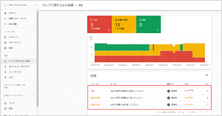Click the green 良好 summary card
The width and height of the screenshot is (222, 116).
click(x=149, y=24)
